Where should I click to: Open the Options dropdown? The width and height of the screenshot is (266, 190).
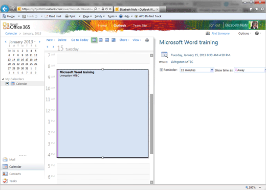[x=245, y=33]
